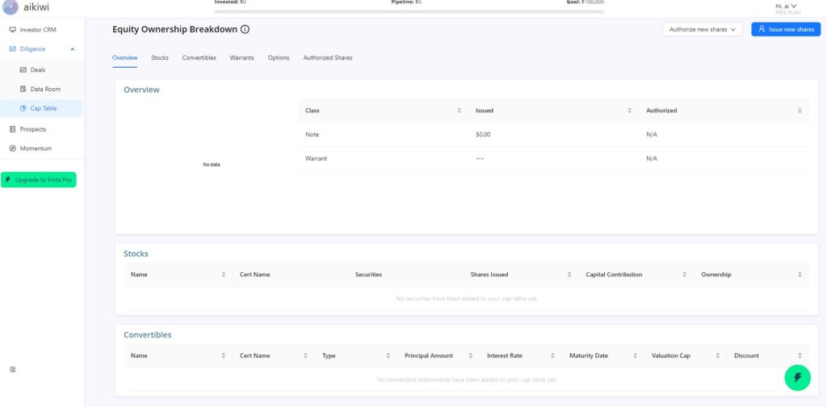Switch to the Authorized Shares tab
Screen dimensions: 827x407
pos(328,58)
